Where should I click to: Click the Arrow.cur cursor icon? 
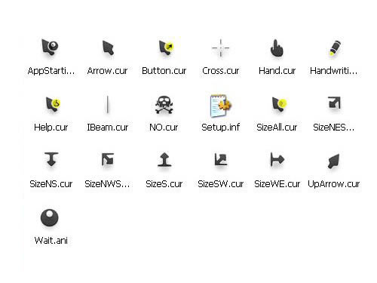click(x=108, y=48)
